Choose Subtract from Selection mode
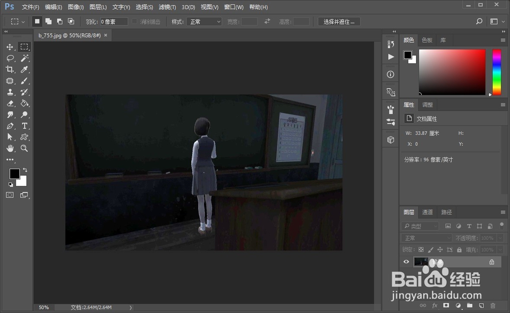This screenshot has width=510, height=313. pos(60,21)
